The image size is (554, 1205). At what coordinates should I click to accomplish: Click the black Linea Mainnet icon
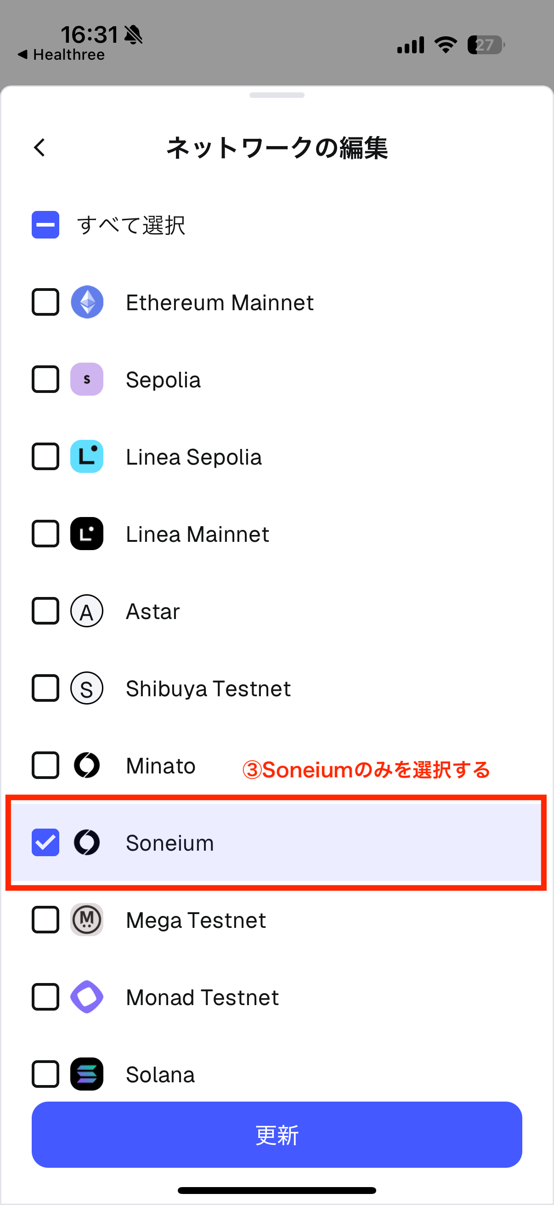point(87,534)
